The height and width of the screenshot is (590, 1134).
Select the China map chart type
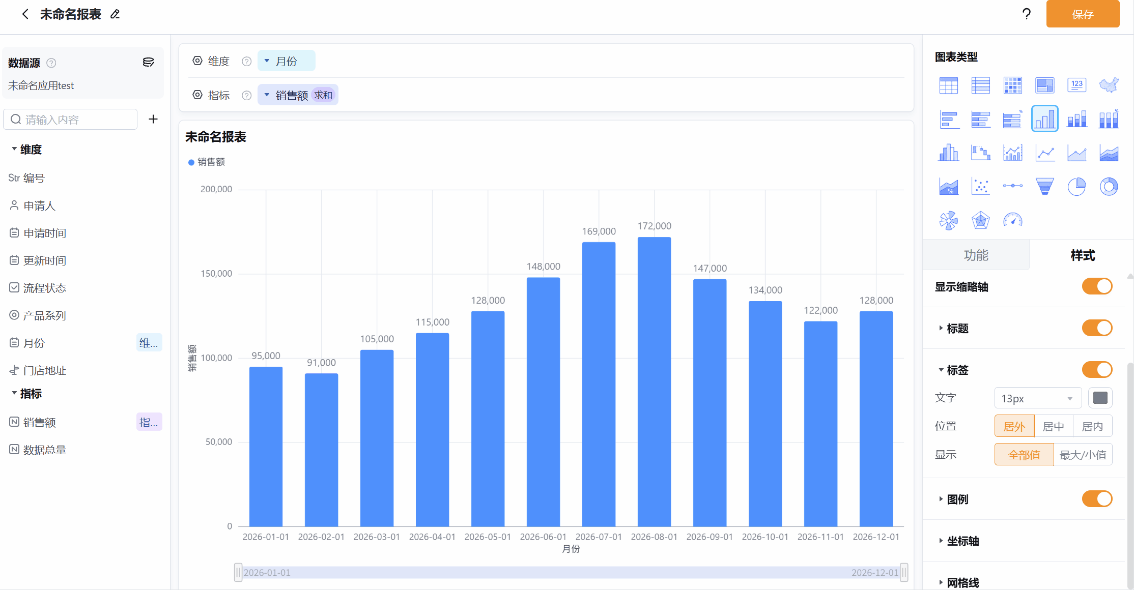click(1109, 85)
